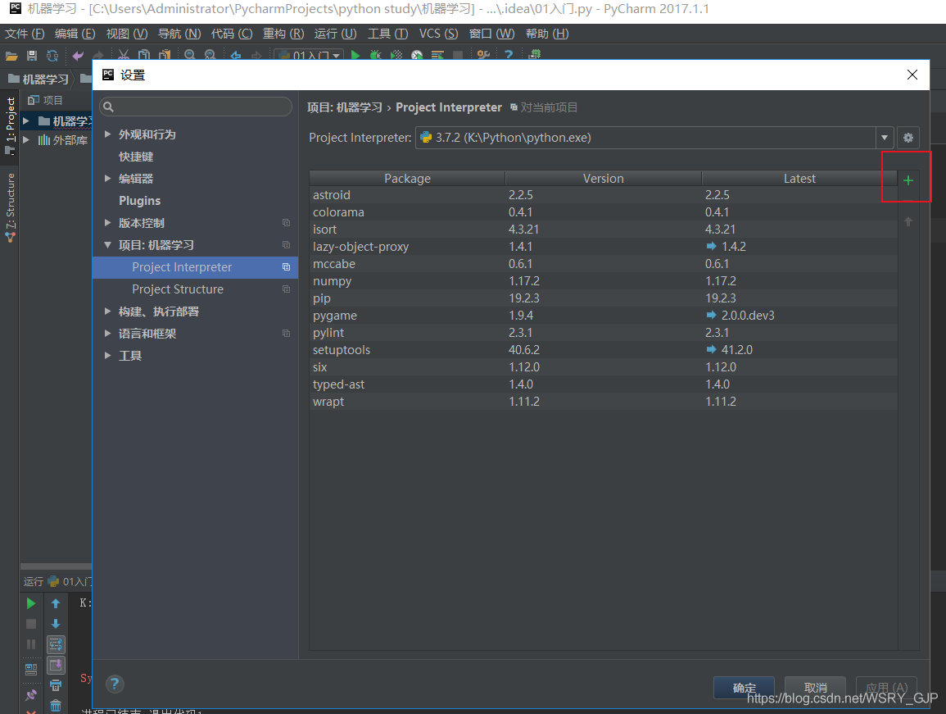
Task: Select the pygame package row
Action: click(x=604, y=316)
